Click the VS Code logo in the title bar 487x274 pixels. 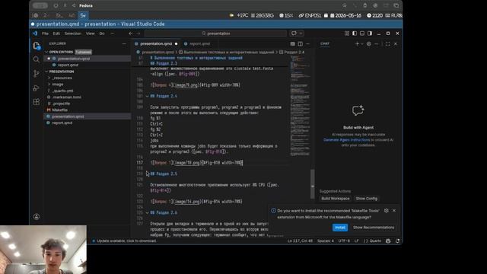coord(35,33)
